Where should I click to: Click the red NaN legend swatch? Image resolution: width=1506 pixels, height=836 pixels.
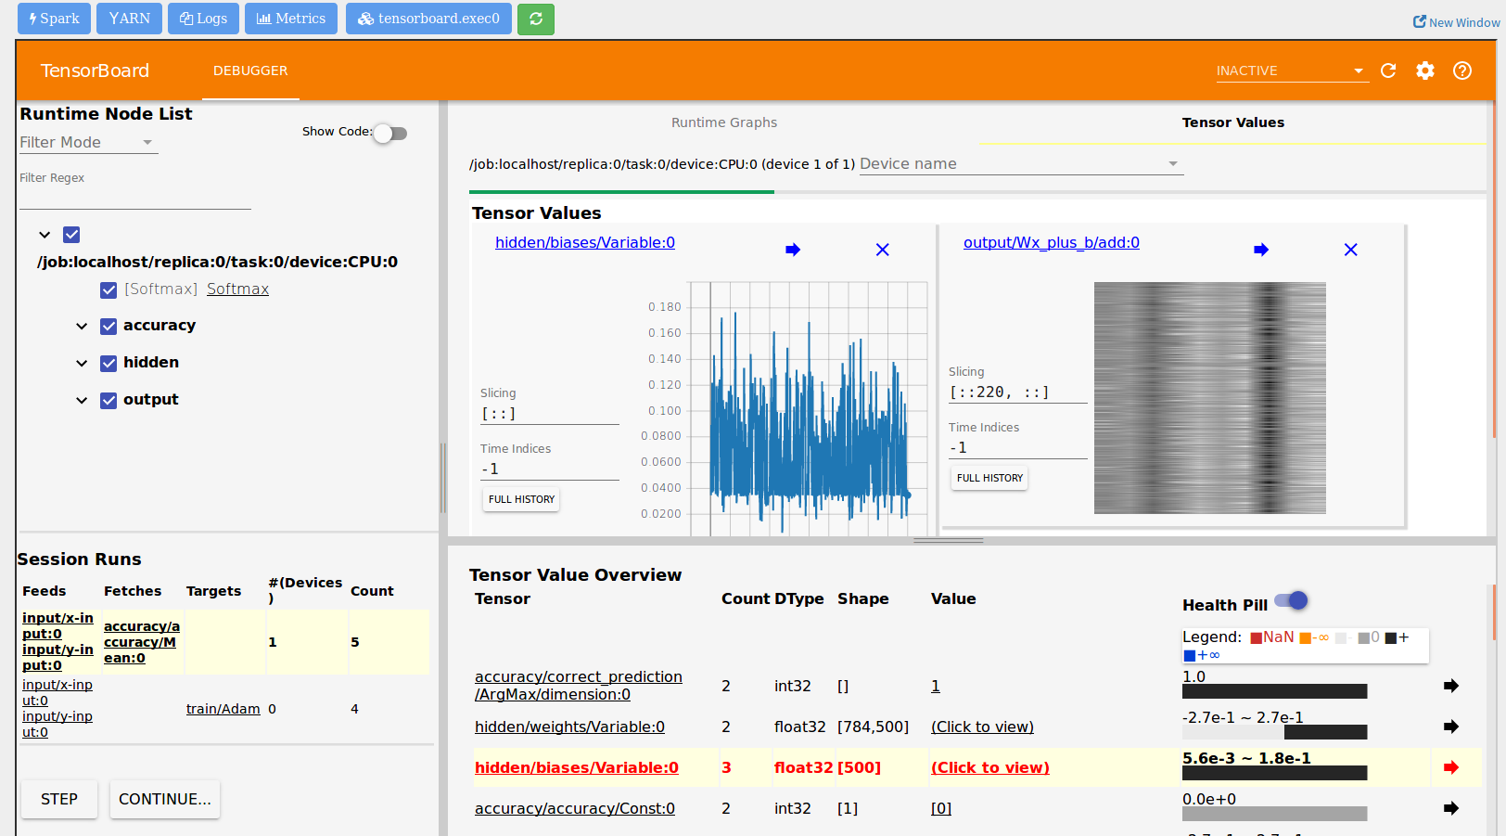click(x=1256, y=638)
